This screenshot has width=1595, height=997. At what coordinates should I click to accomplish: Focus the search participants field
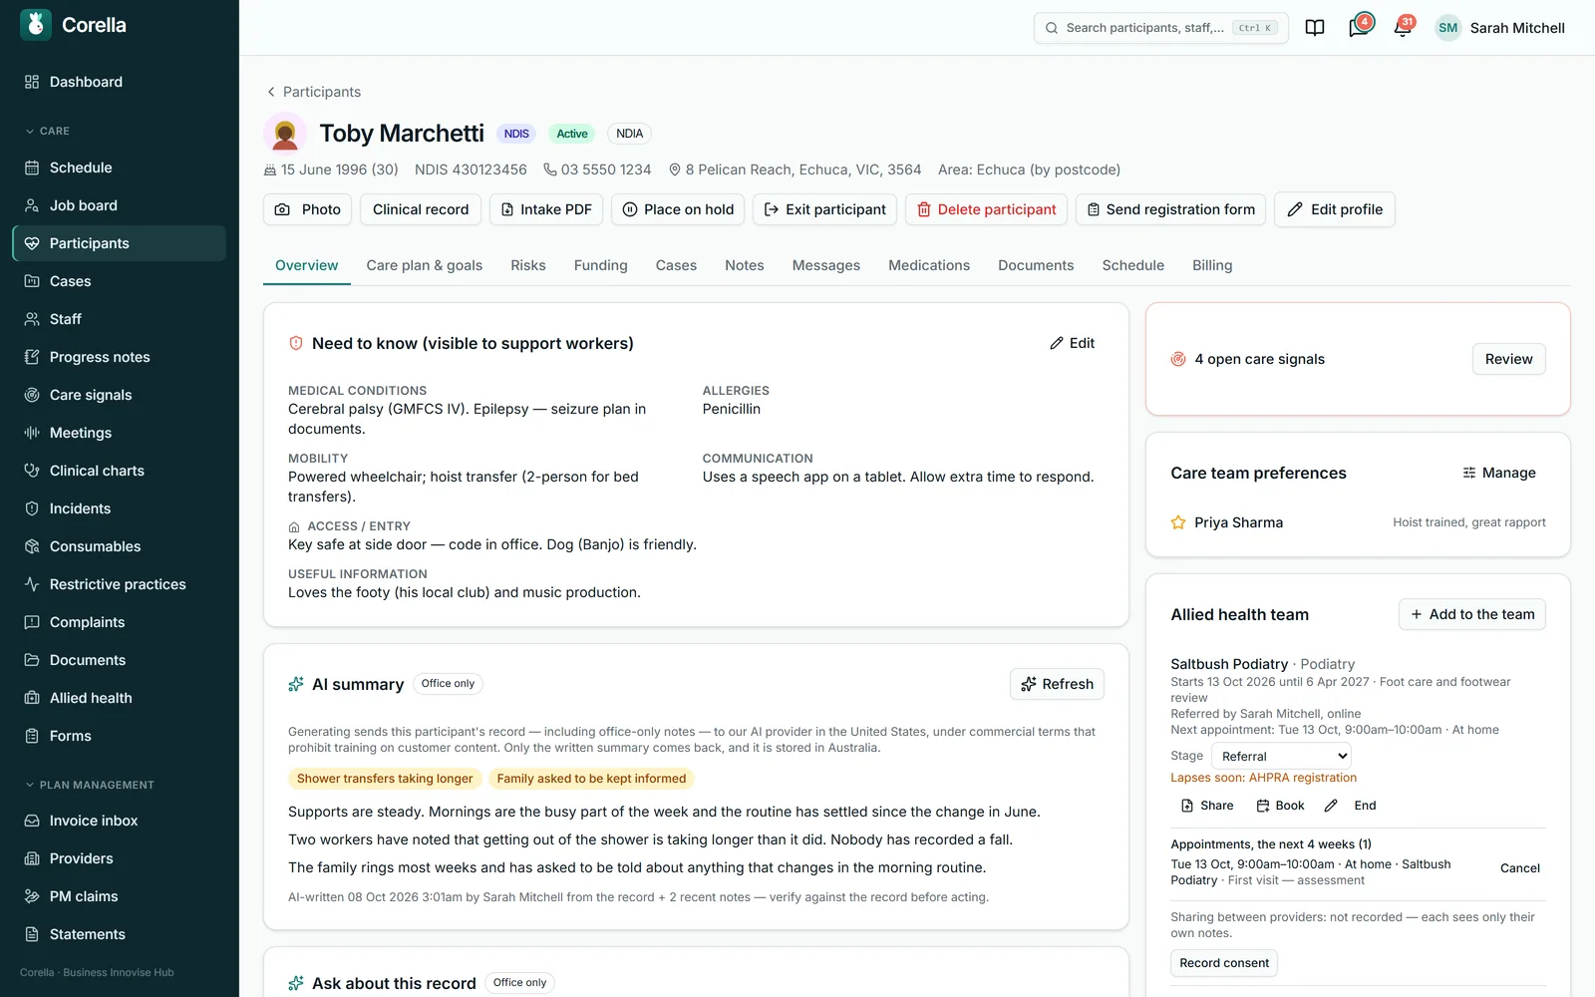[x=1161, y=28]
